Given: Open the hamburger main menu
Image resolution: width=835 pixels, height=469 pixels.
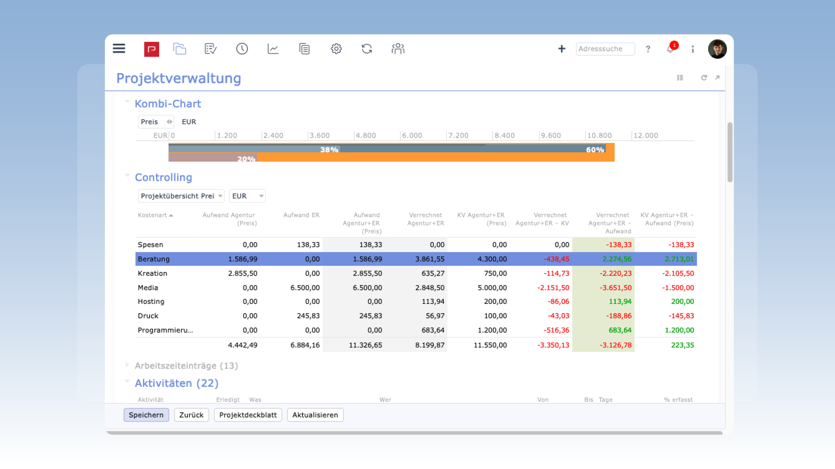Looking at the screenshot, I should pos(119,49).
